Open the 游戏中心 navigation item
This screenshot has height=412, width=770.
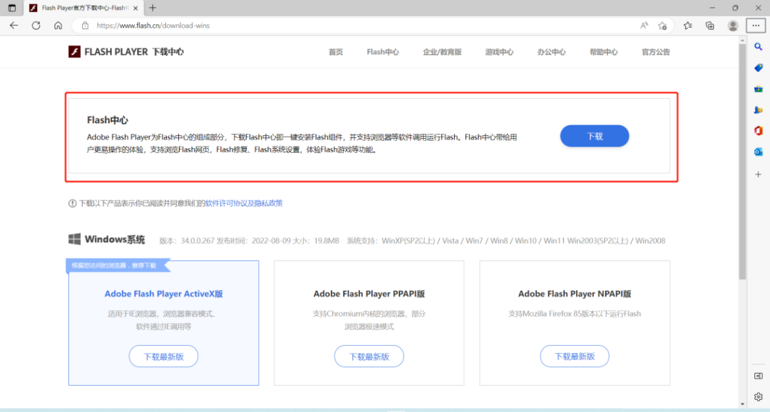point(499,52)
